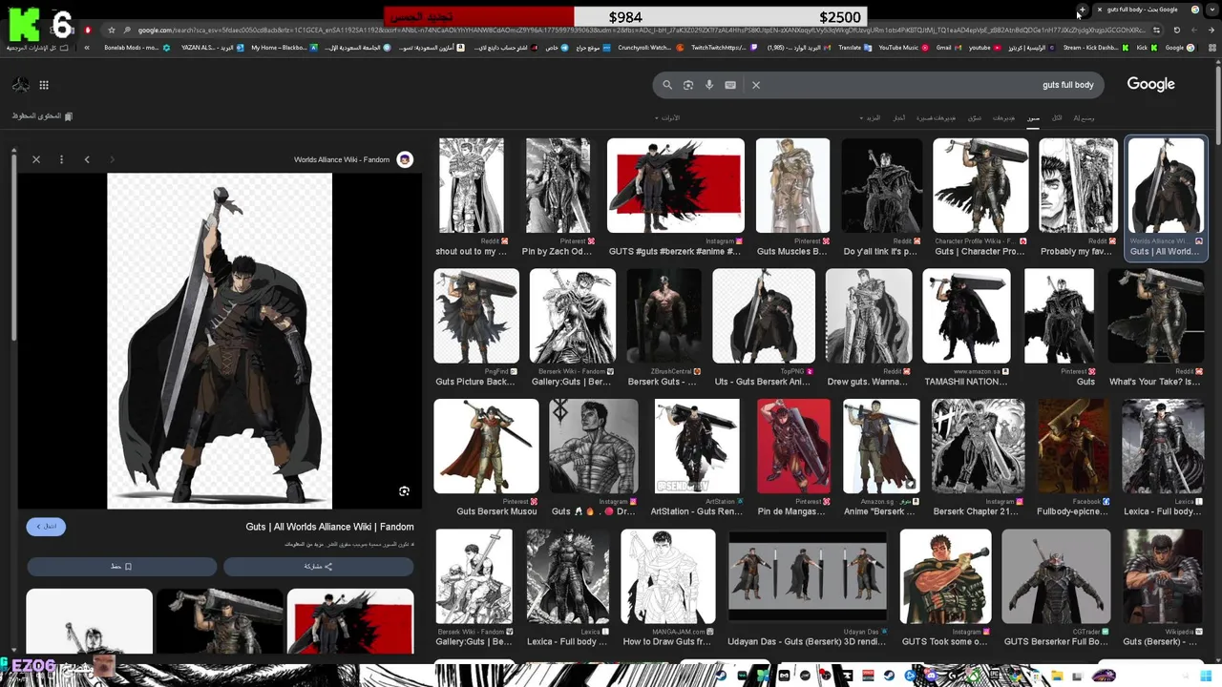Click the browser address bar URL
This screenshot has width=1222, height=687.
click(640, 31)
